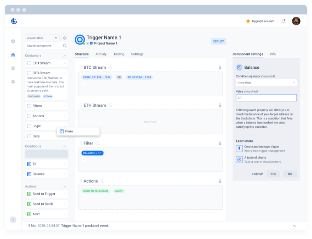Select the ALERT action chip
The width and height of the screenshot is (312, 239).
coord(119,191)
